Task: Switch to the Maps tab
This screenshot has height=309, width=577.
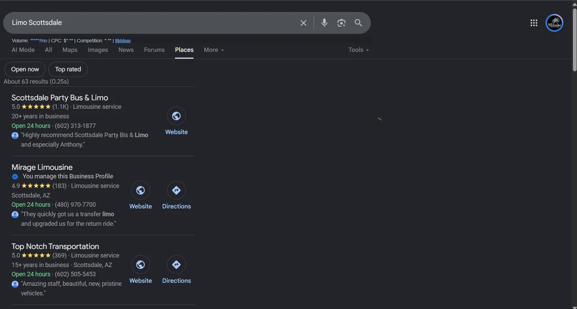Action: pos(70,50)
